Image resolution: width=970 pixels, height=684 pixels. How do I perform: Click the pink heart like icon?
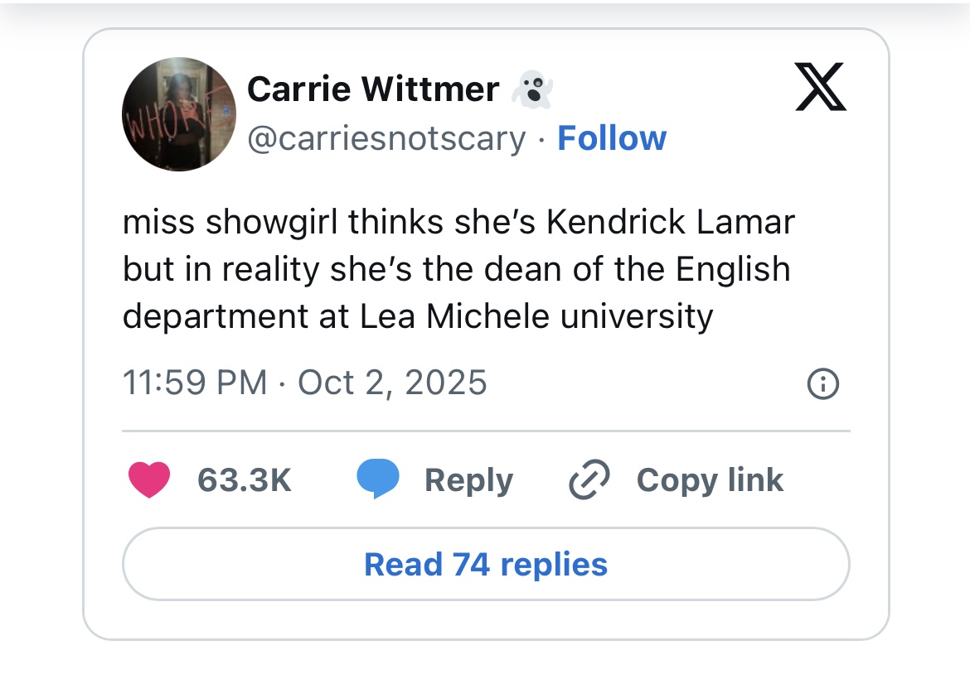[x=149, y=480]
